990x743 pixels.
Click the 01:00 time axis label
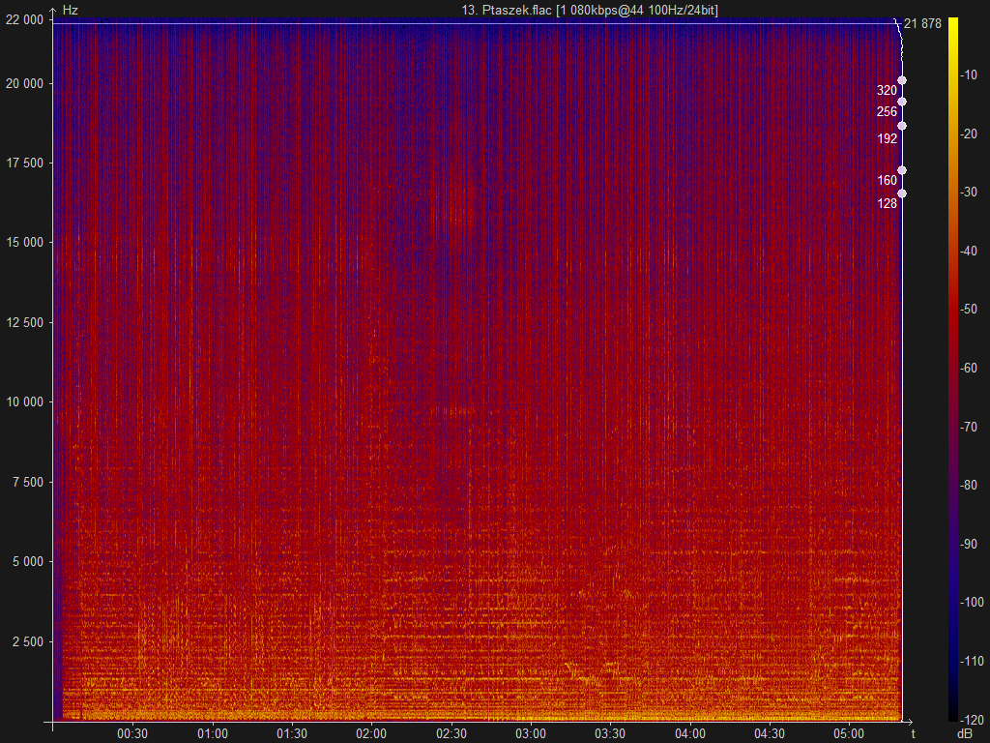pos(213,733)
